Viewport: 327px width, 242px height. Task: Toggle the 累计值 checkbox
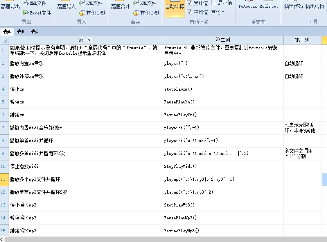pyautogui.click(x=189, y=3)
